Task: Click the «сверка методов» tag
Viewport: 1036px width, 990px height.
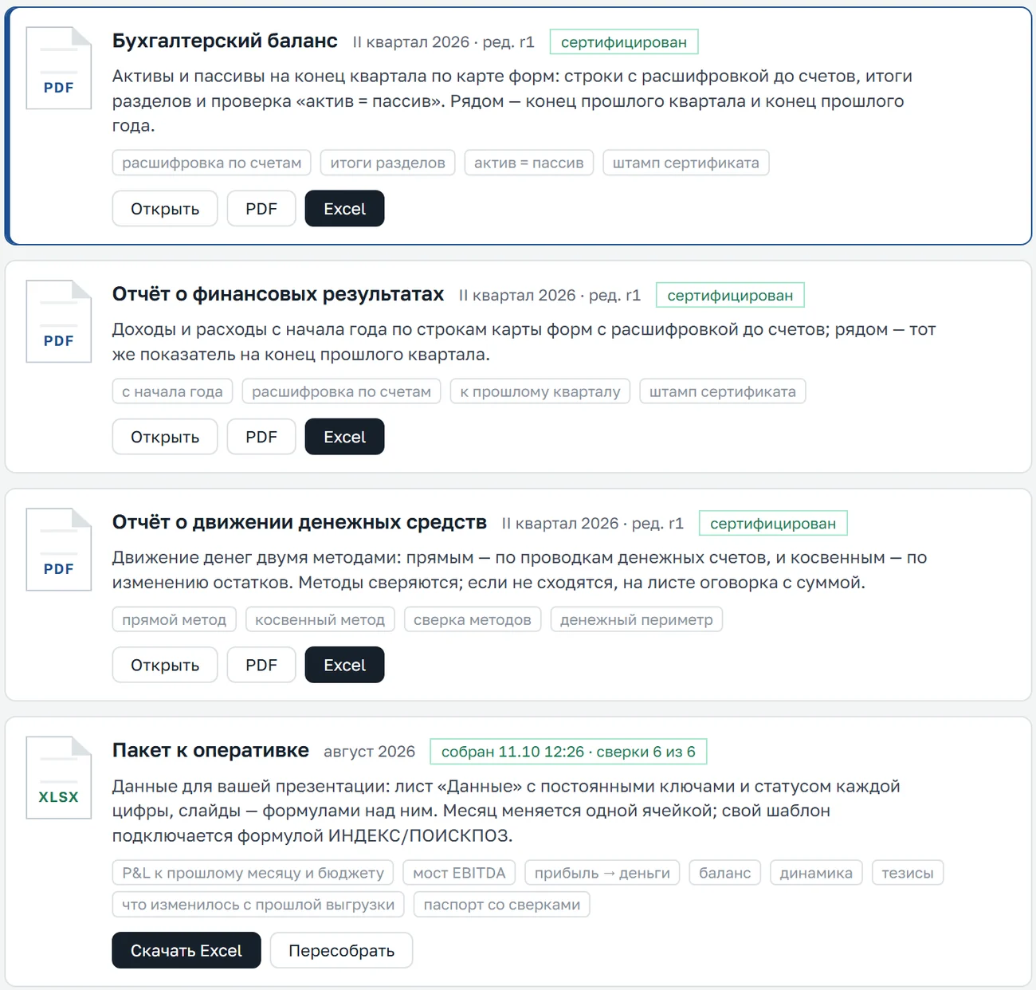Action: point(473,619)
